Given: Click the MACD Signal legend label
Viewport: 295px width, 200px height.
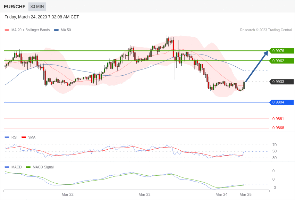Looking at the screenshot, I should coord(43,167).
